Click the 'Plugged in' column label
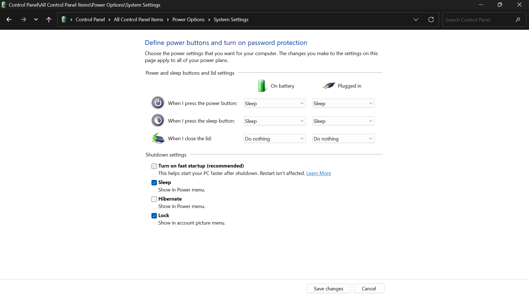This screenshot has height=297, width=529. [349, 86]
